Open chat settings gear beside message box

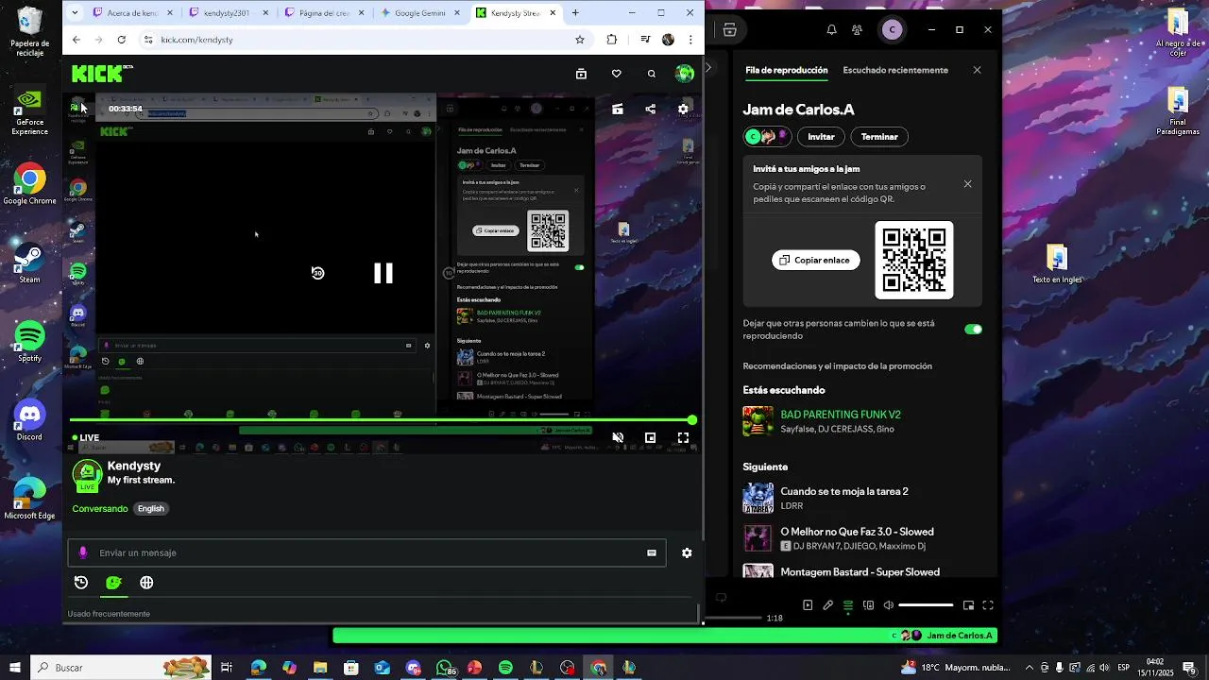click(x=687, y=552)
